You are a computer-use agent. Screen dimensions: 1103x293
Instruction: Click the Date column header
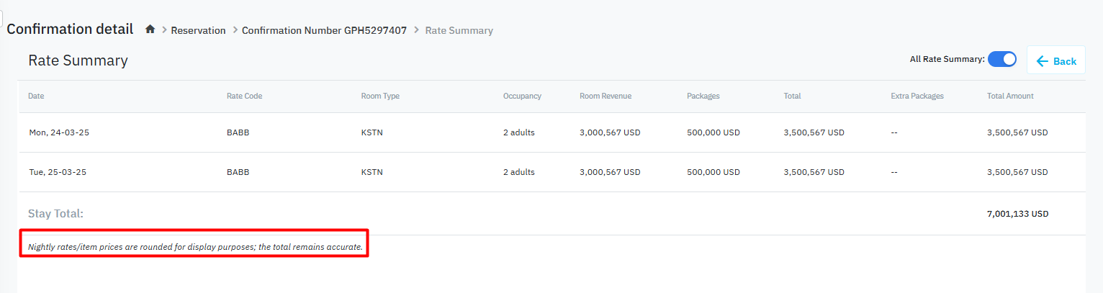(36, 96)
